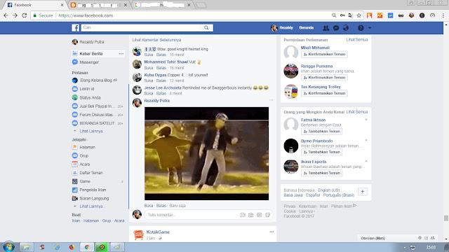Open the Messenger messages icon in the top bar
The width and height of the screenshot is (449, 252).
[x=336, y=28]
